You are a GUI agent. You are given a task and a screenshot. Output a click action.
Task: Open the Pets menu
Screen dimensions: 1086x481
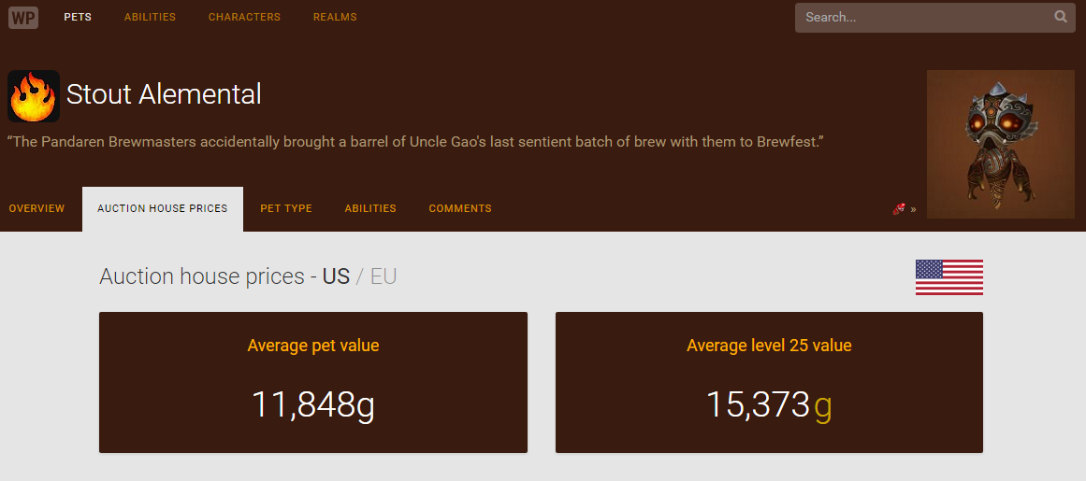[78, 17]
